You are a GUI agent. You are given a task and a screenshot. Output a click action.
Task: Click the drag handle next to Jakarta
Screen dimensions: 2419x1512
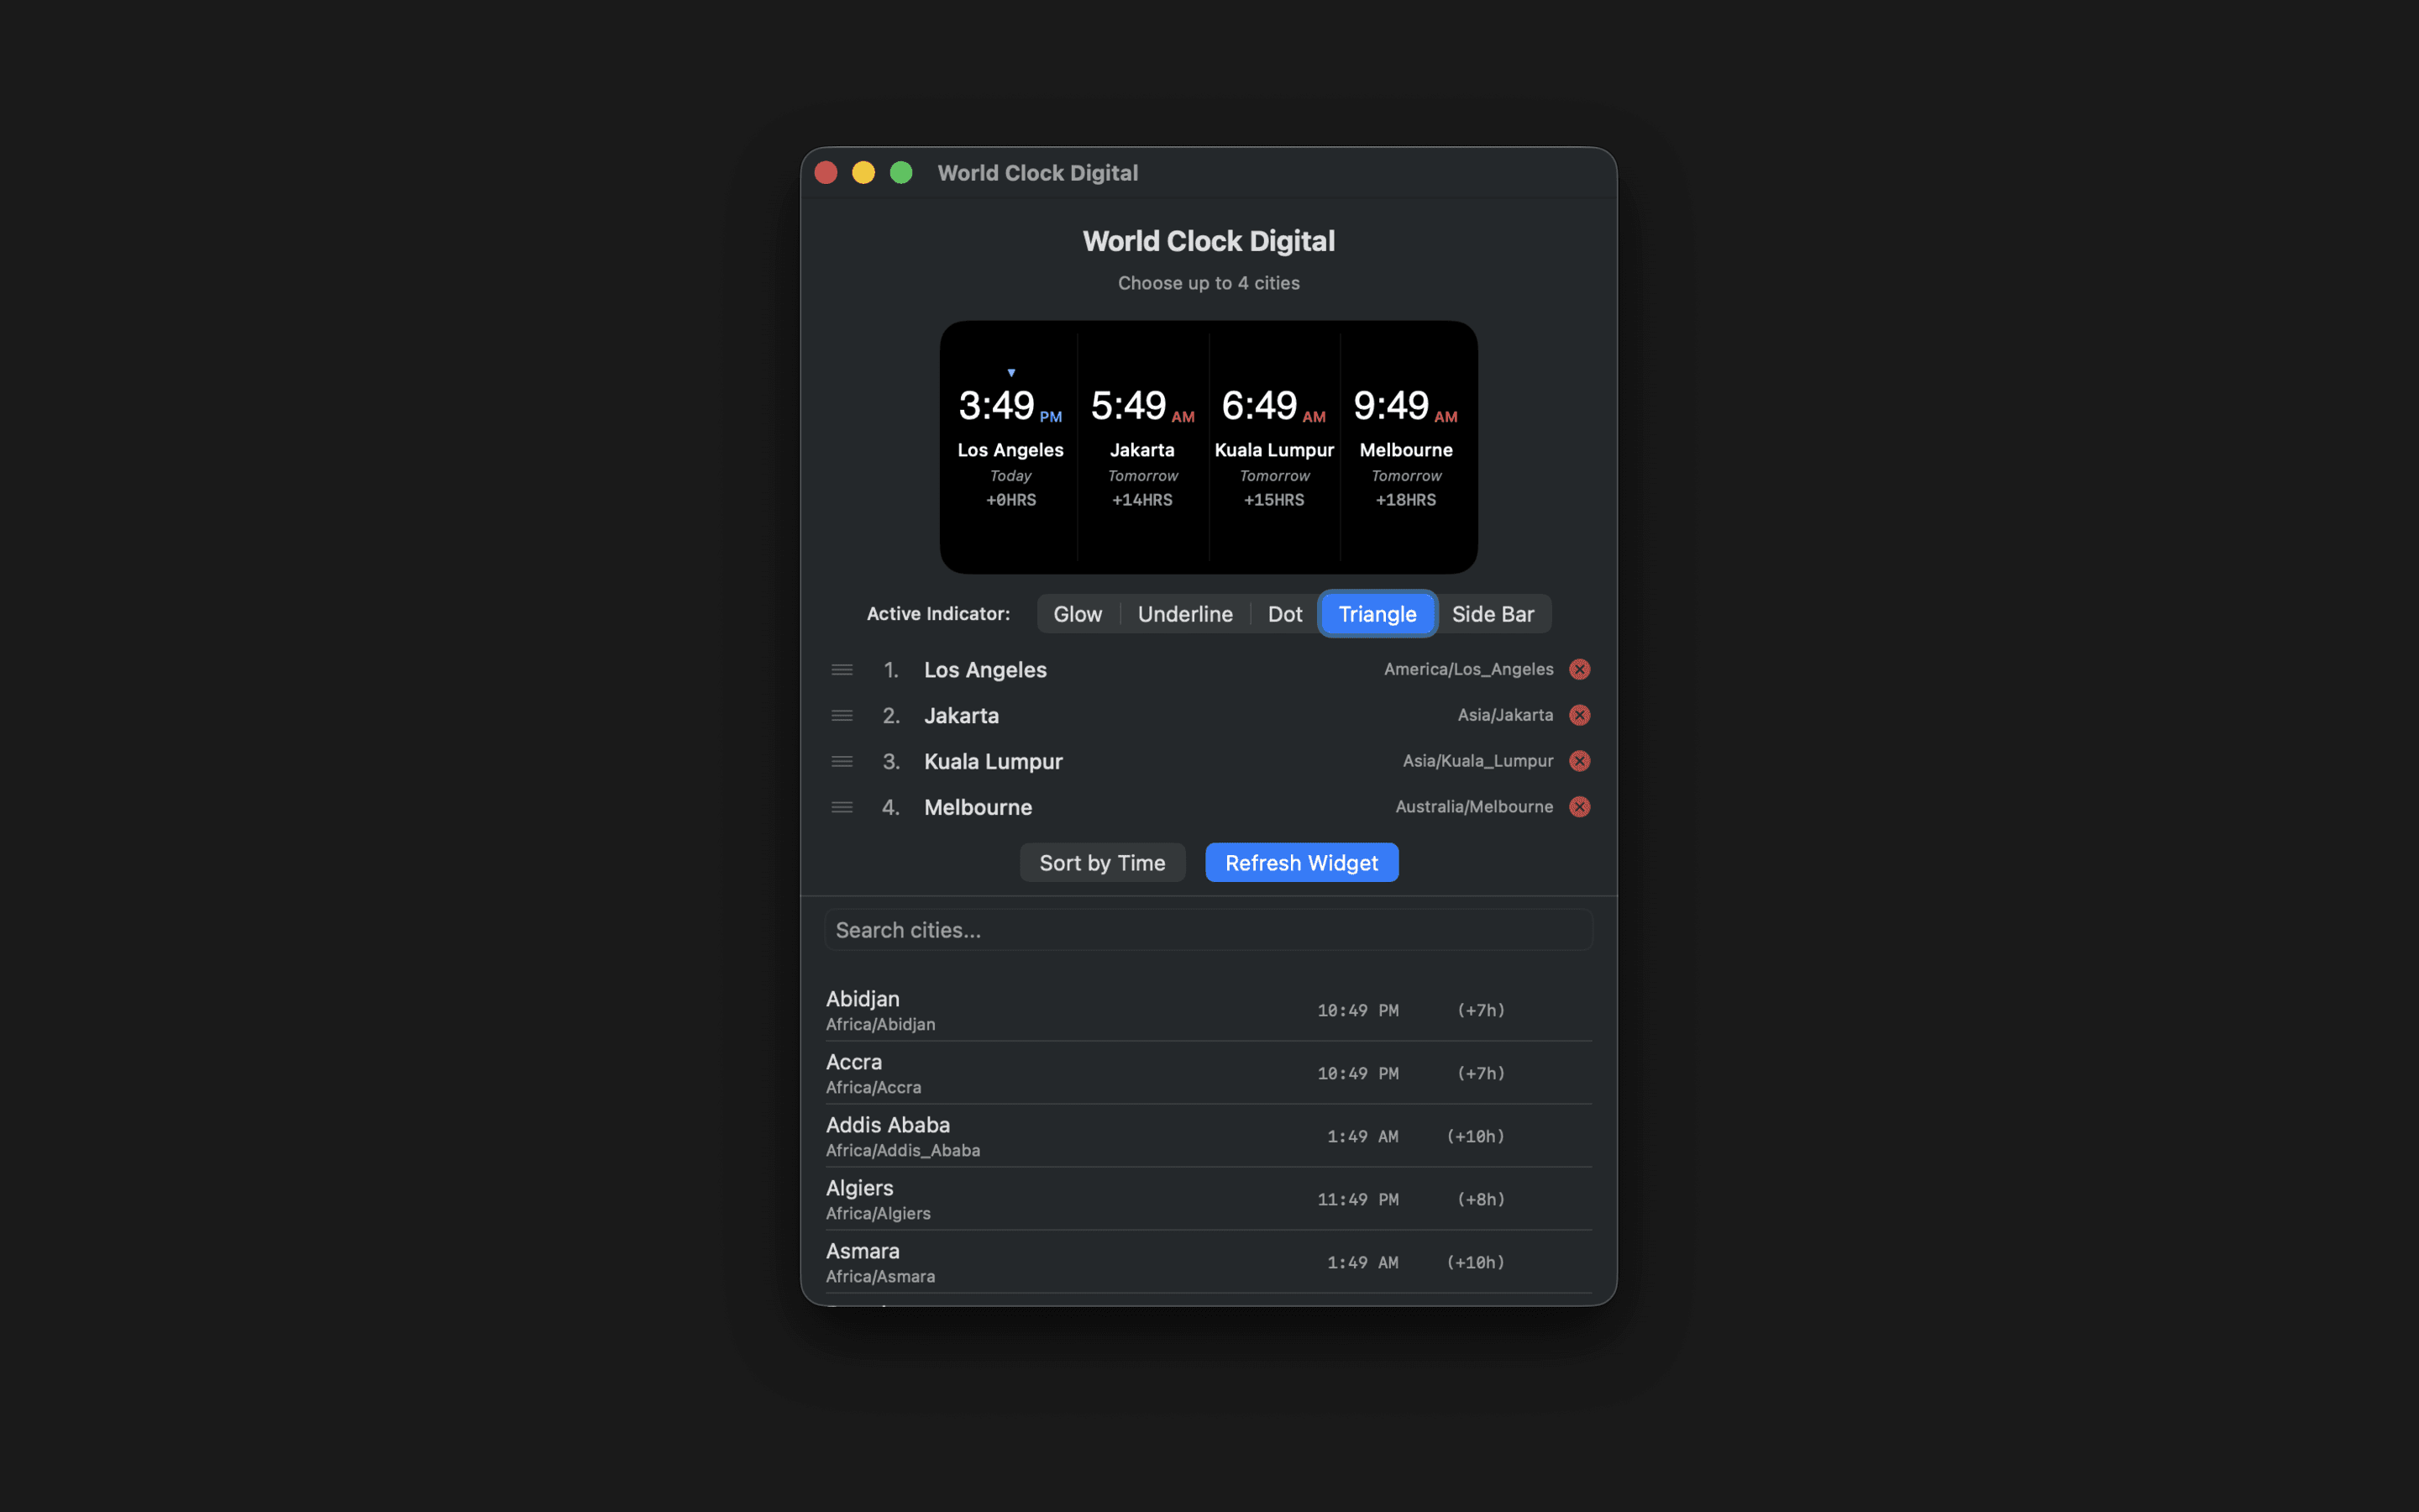(x=842, y=715)
